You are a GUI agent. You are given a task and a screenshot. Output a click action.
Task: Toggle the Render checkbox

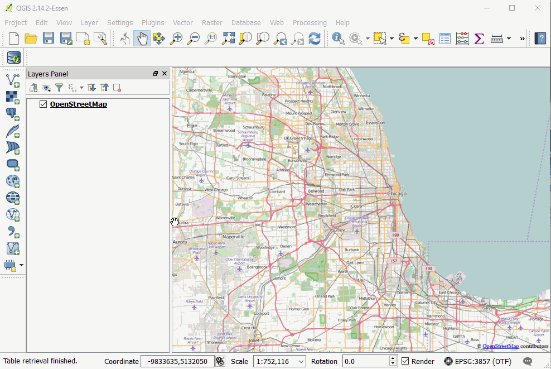[x=405, y=361]
